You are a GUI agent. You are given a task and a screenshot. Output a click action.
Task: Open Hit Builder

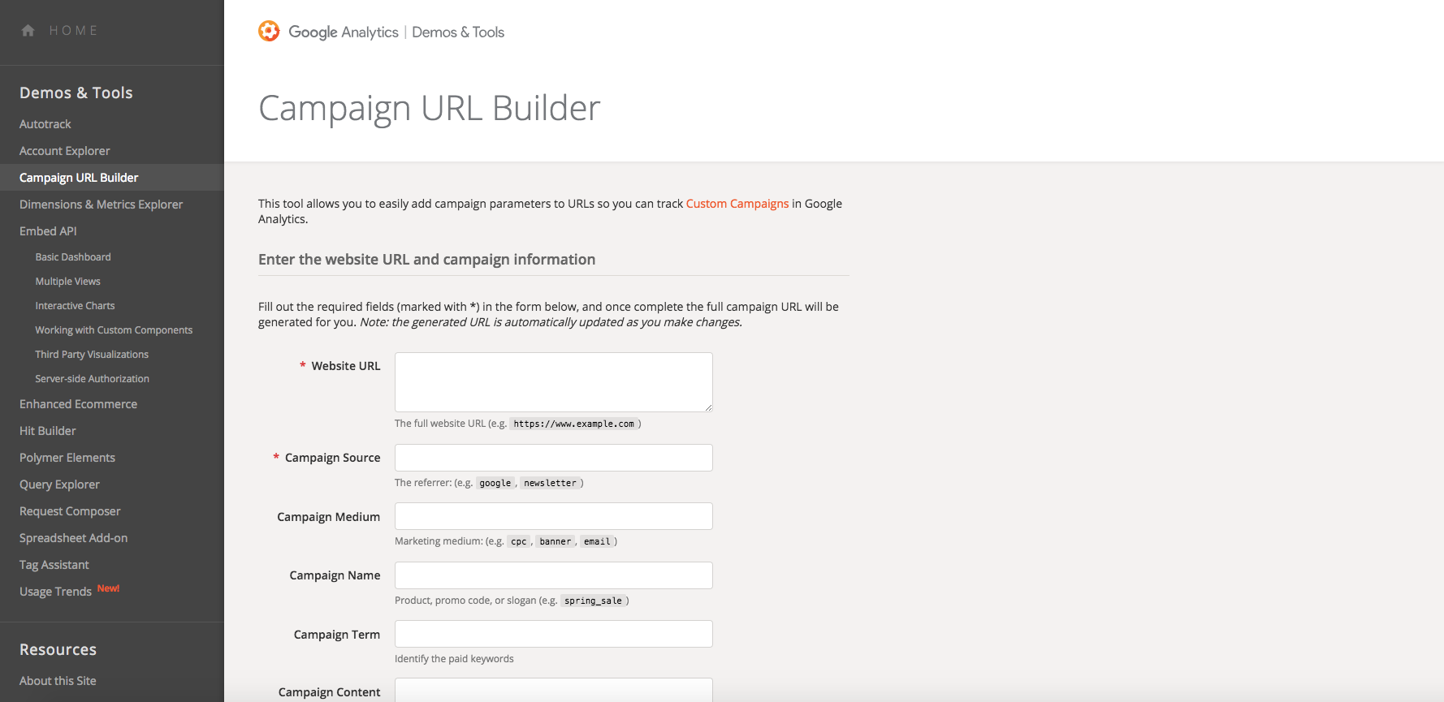coord(48,431)
